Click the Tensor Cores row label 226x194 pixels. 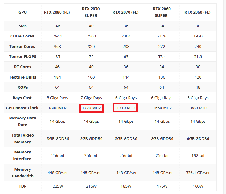[x=22, y=46]
